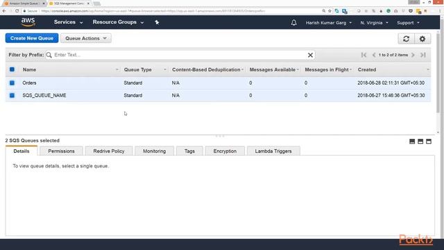Open the Support menu
Image resolution: width=444 pixels, height=250 pixels.
coord(408,23)
